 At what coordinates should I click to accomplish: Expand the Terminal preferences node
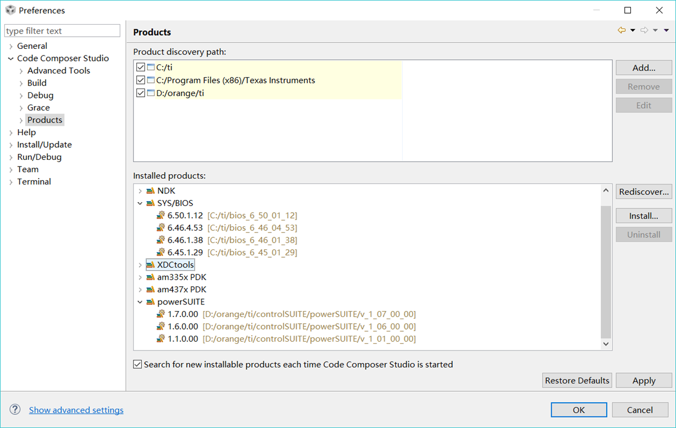[x=11, y=182]
